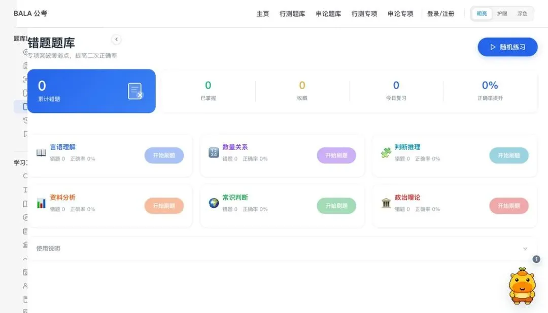Viewport: 548px width, 313px height.
Task: Switch theme to 深色 mode
Action: (522, 14)
